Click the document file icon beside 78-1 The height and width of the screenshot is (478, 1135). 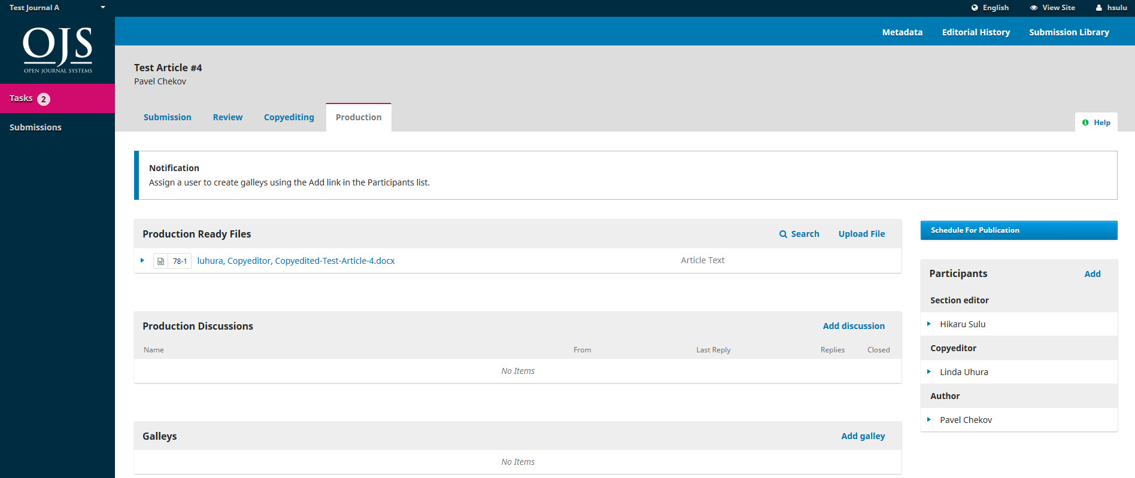coord(160,261)
